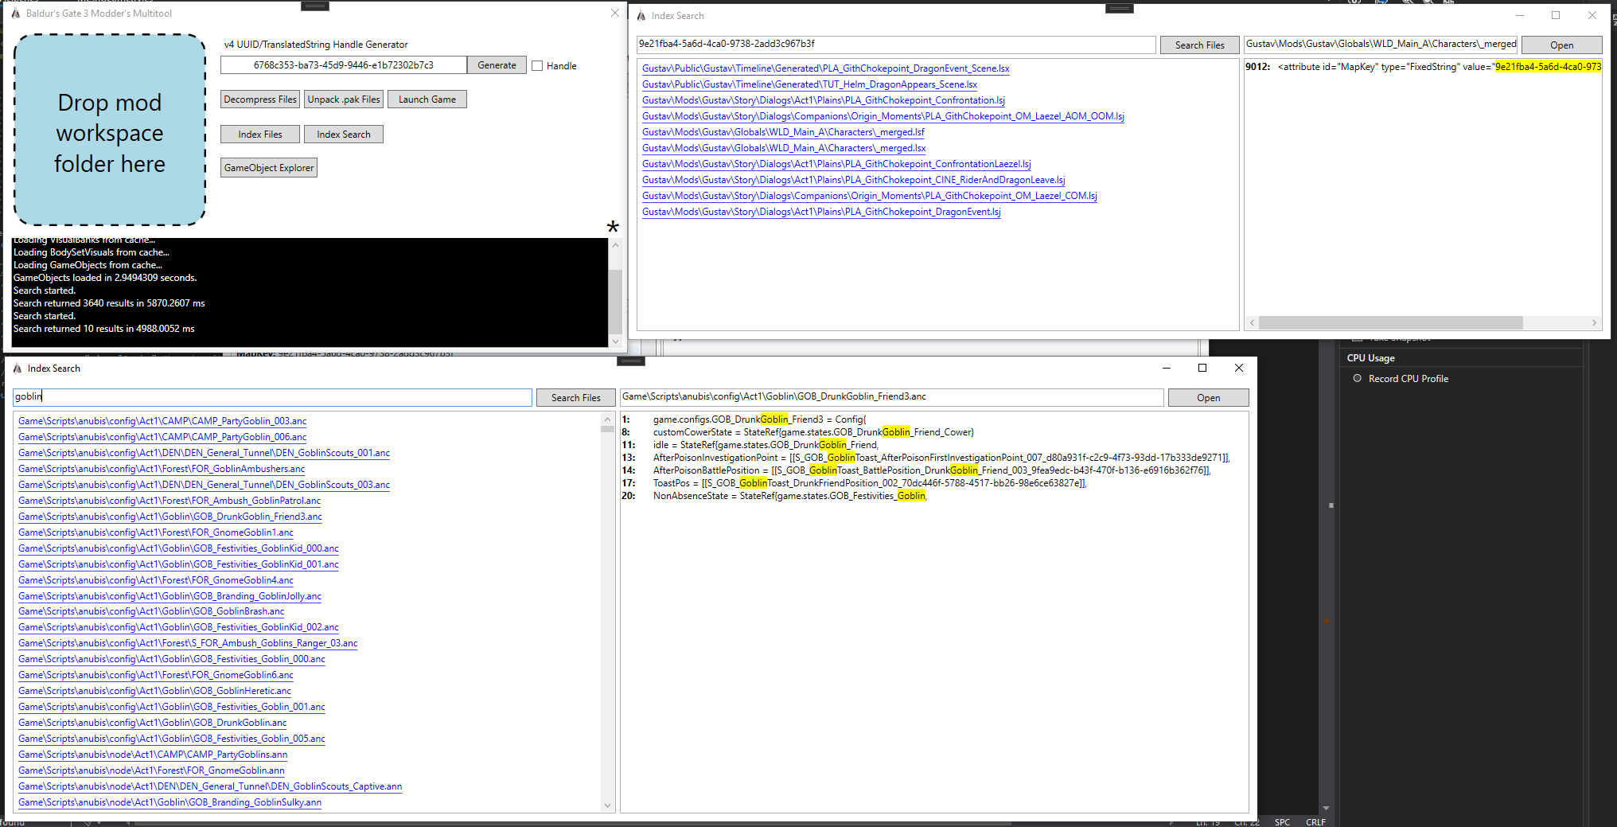Click line 20 NonAbsenceState text

pos(790,496)
